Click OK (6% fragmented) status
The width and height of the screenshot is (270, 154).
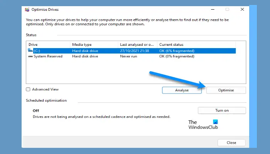coord(177,51)
